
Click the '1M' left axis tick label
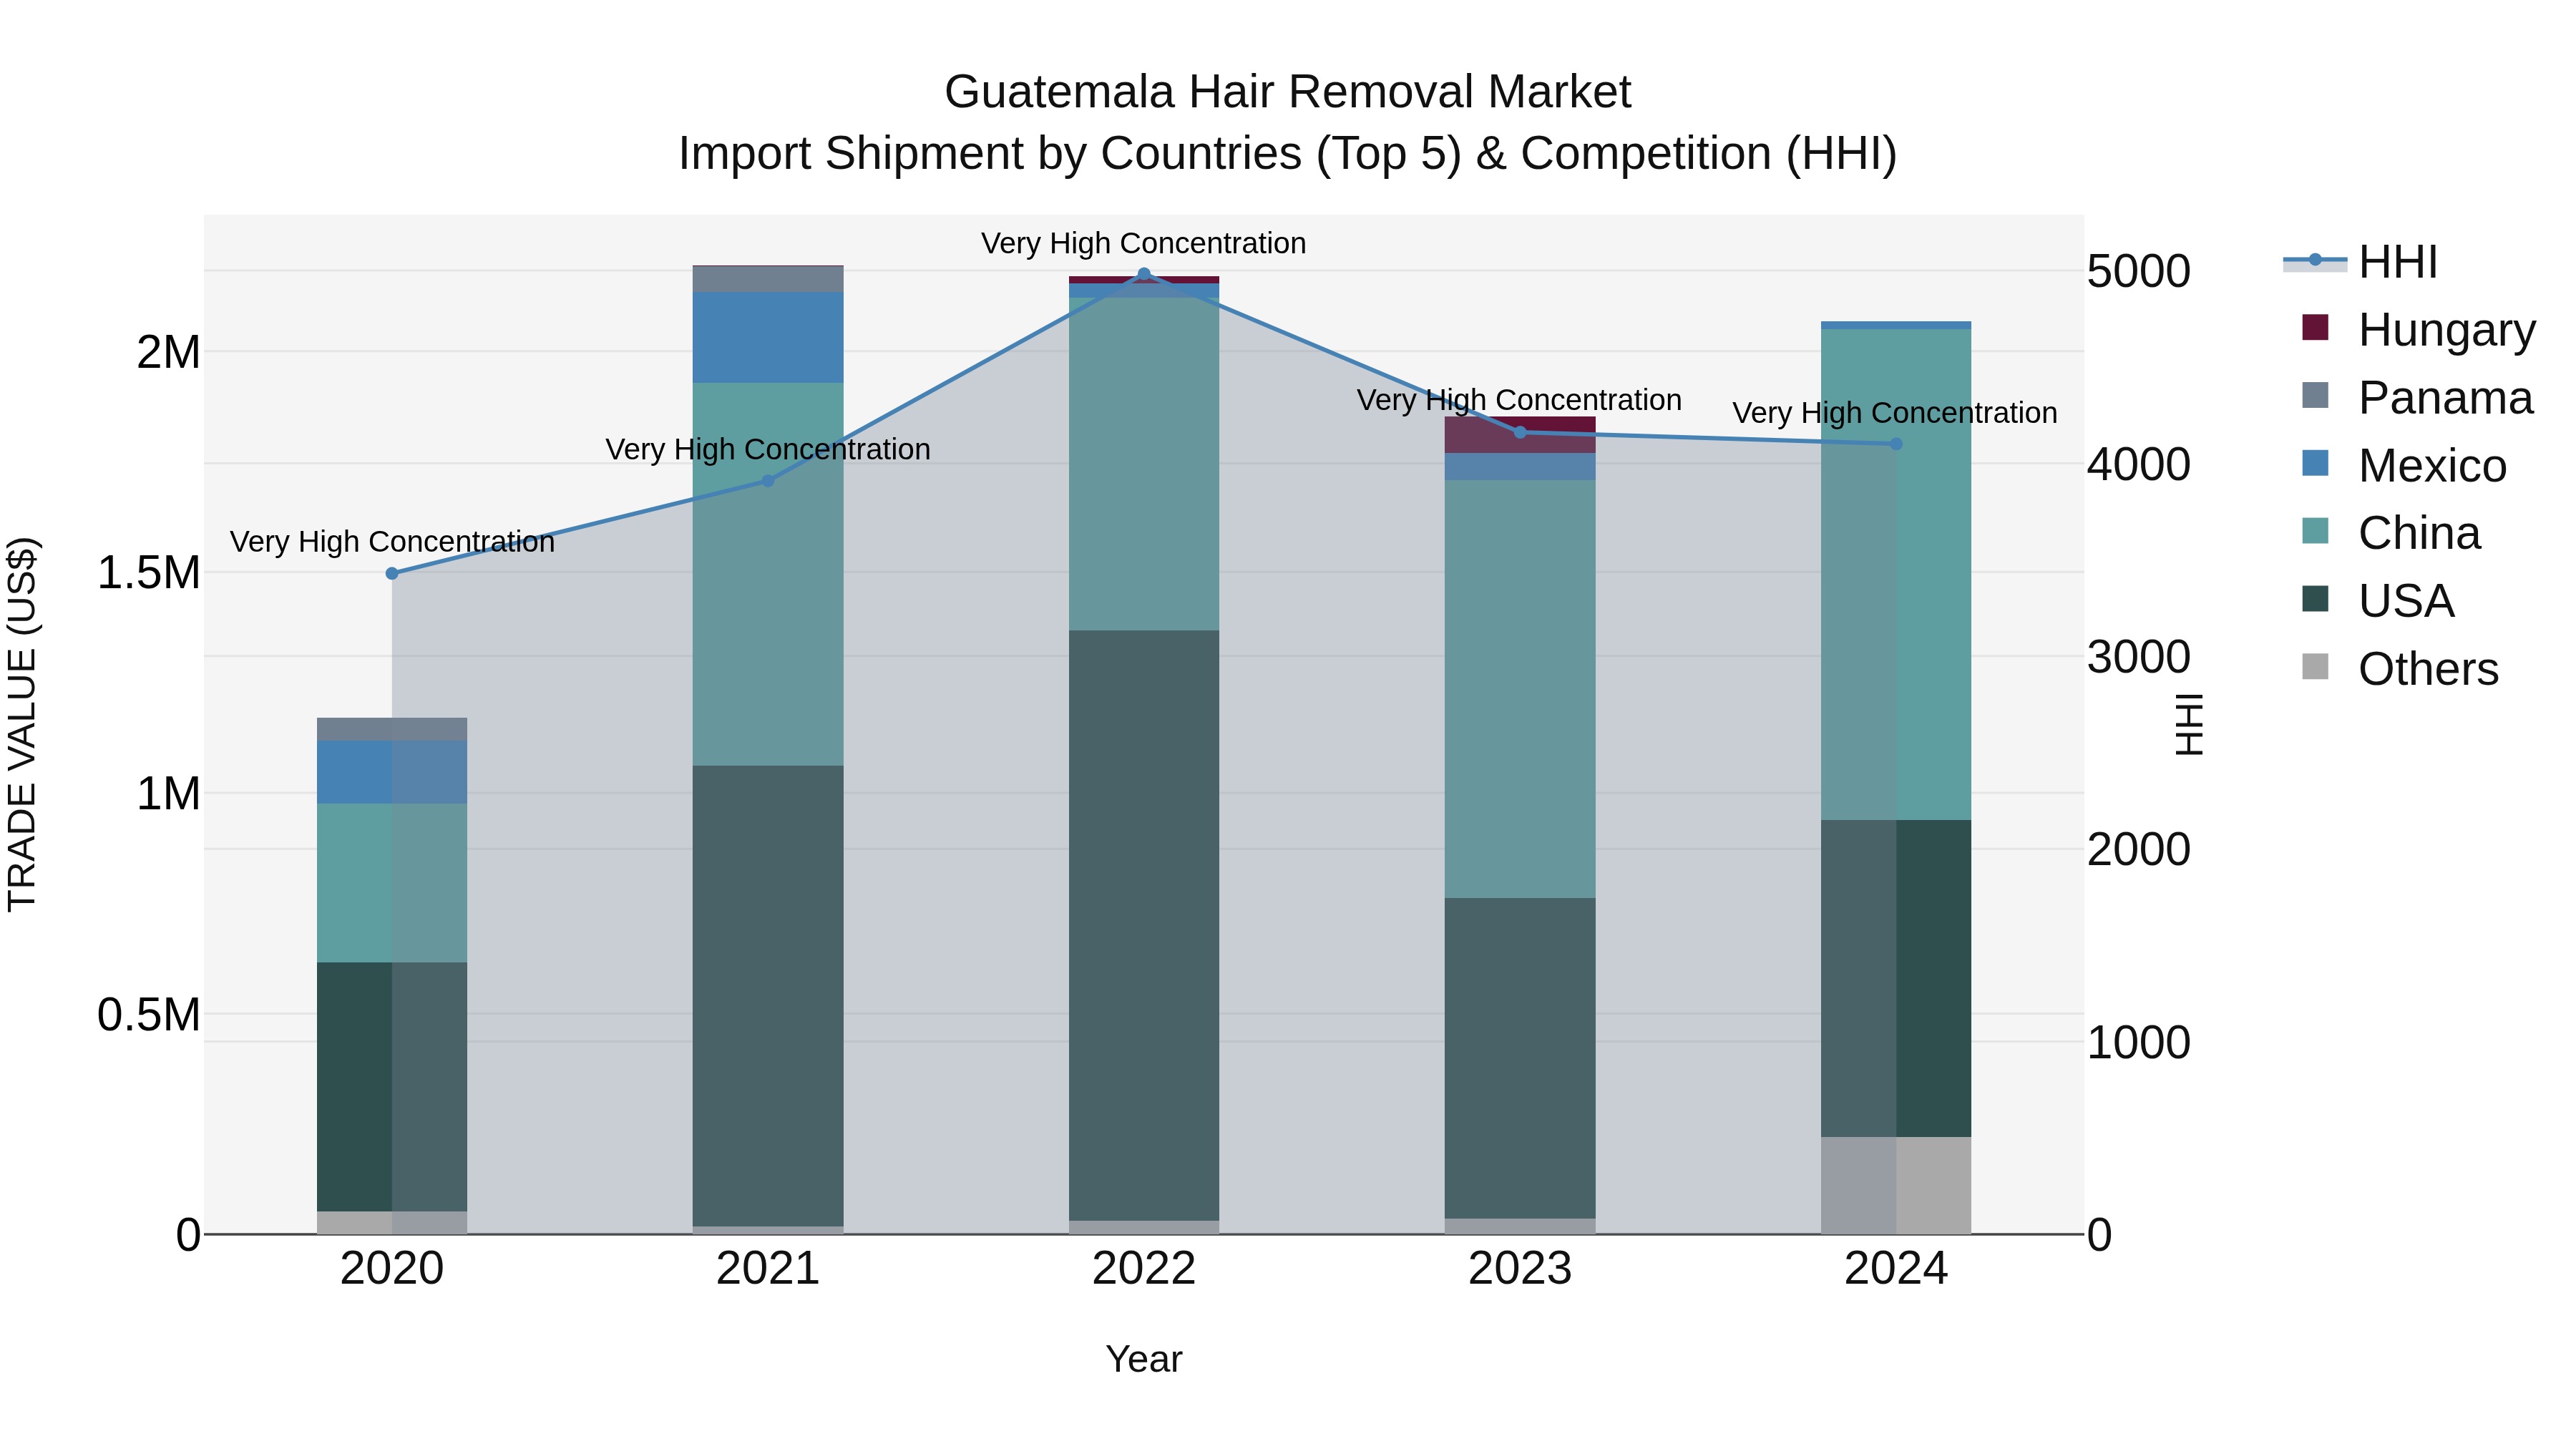click(x=168, y=794)
